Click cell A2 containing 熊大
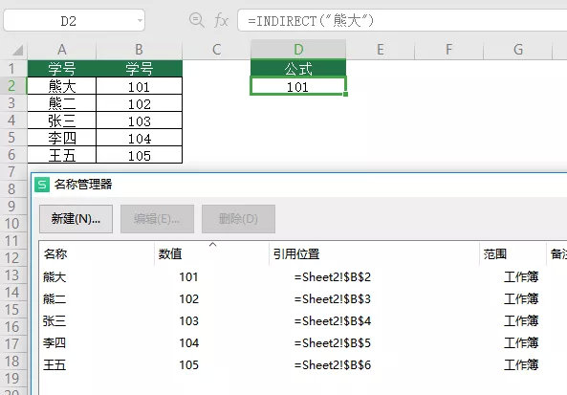 [x=62, y=86]
